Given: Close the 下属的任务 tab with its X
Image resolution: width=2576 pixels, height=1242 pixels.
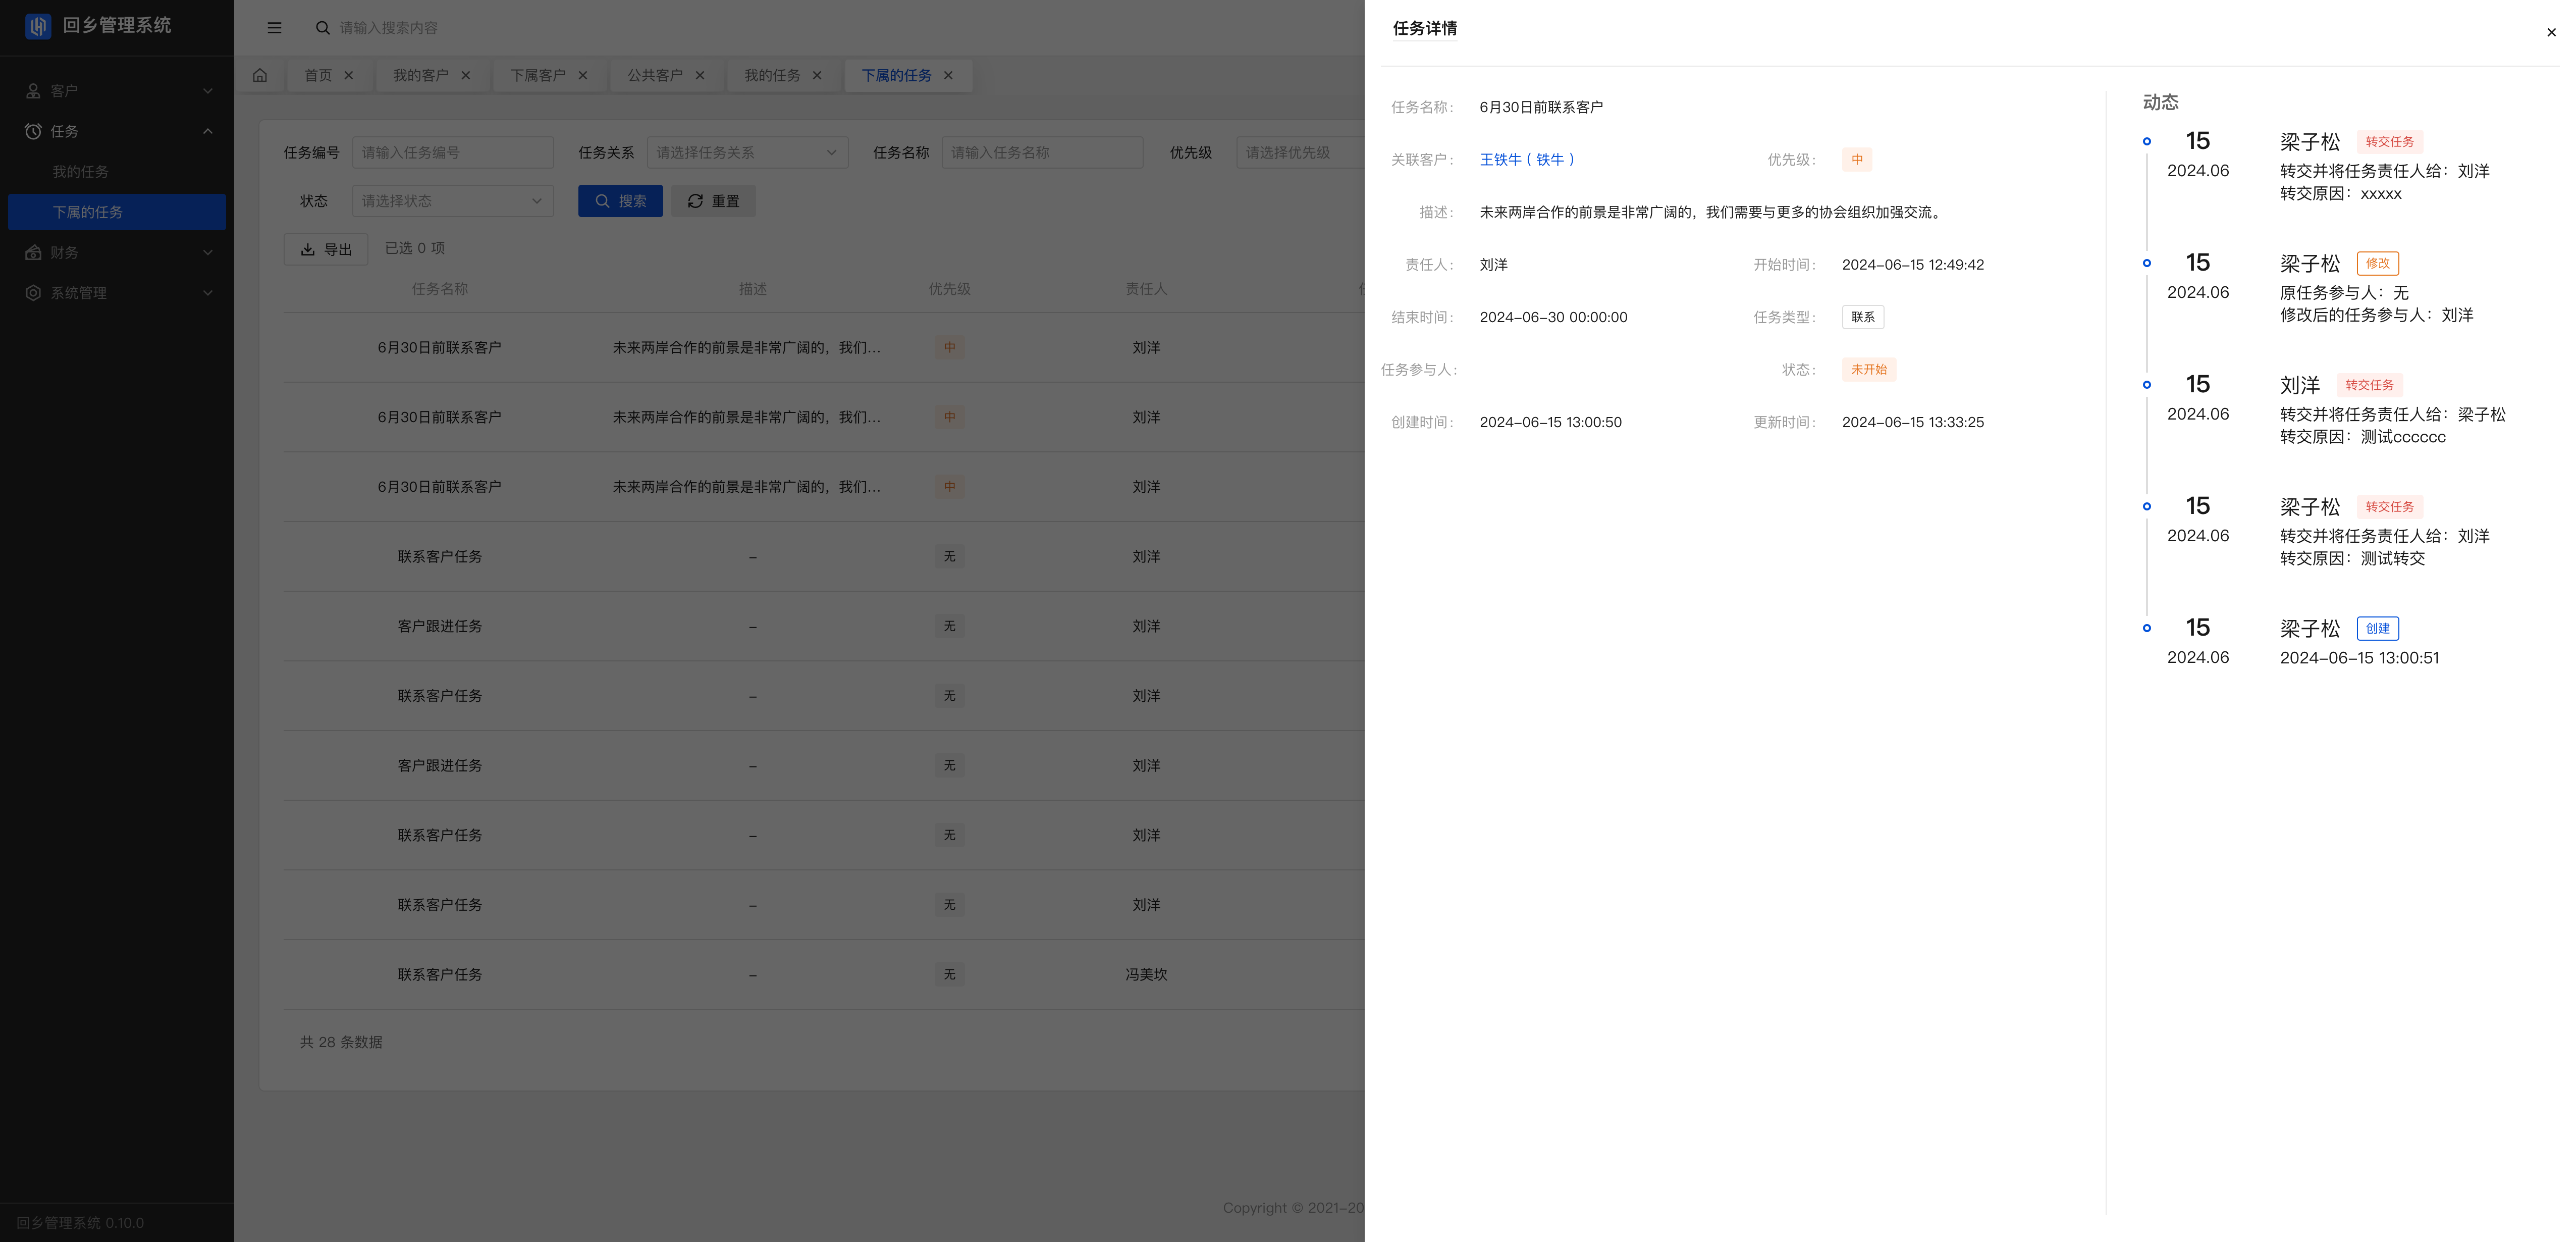Looking at the screenshot, I should [948, 75].
